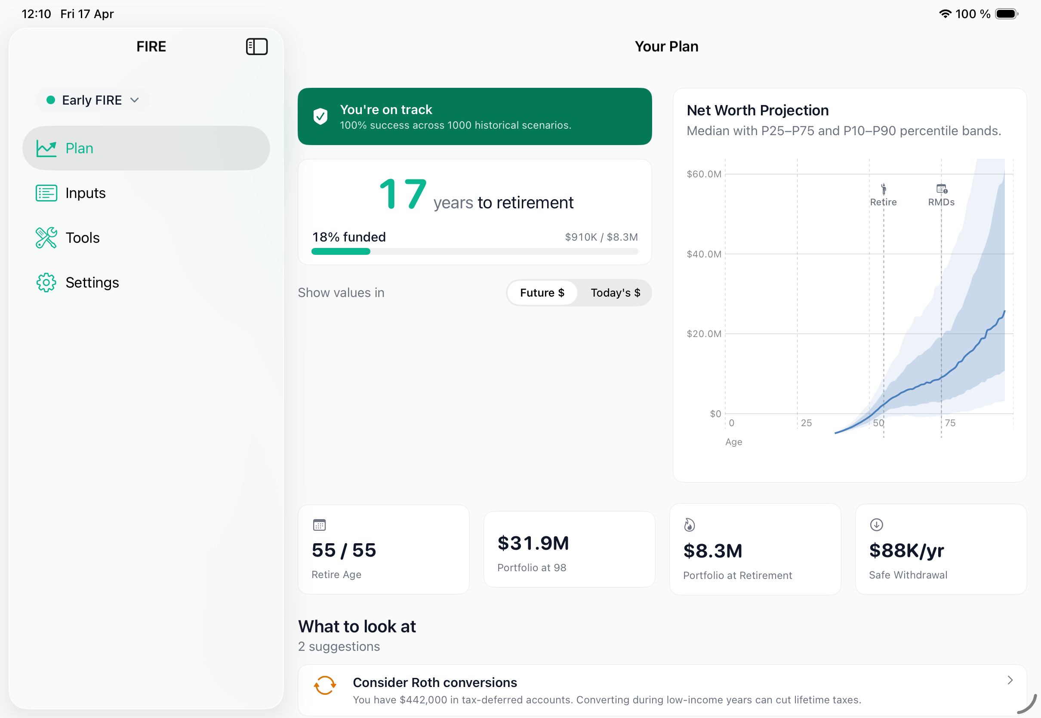
Task: Click the $910K / $8.3M value
Action: 601,237
